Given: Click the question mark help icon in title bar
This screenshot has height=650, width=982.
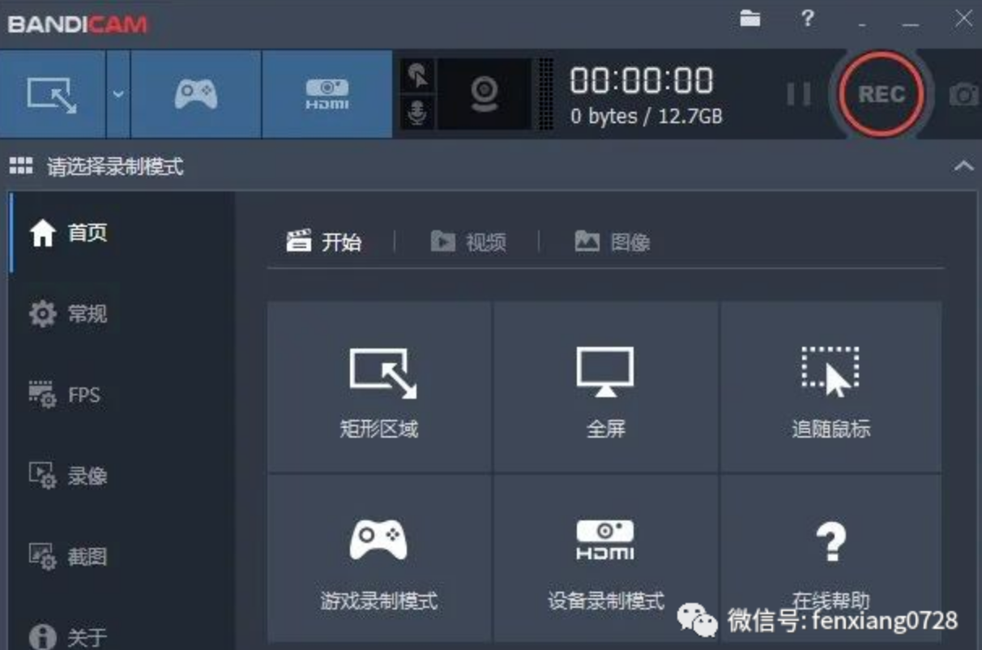Looking at the screenshot, I should 807,19.
